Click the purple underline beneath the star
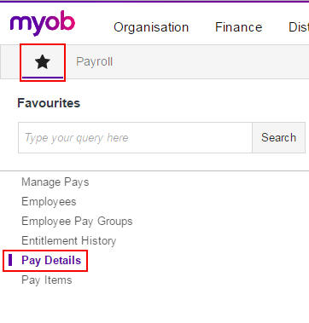This screenshot has height=323, width=309. click(x=43, y=78)
